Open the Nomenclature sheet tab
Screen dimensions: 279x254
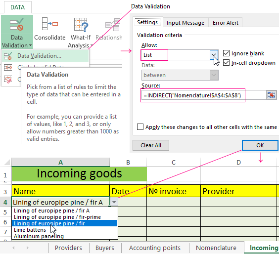click(x=216, y=248)
